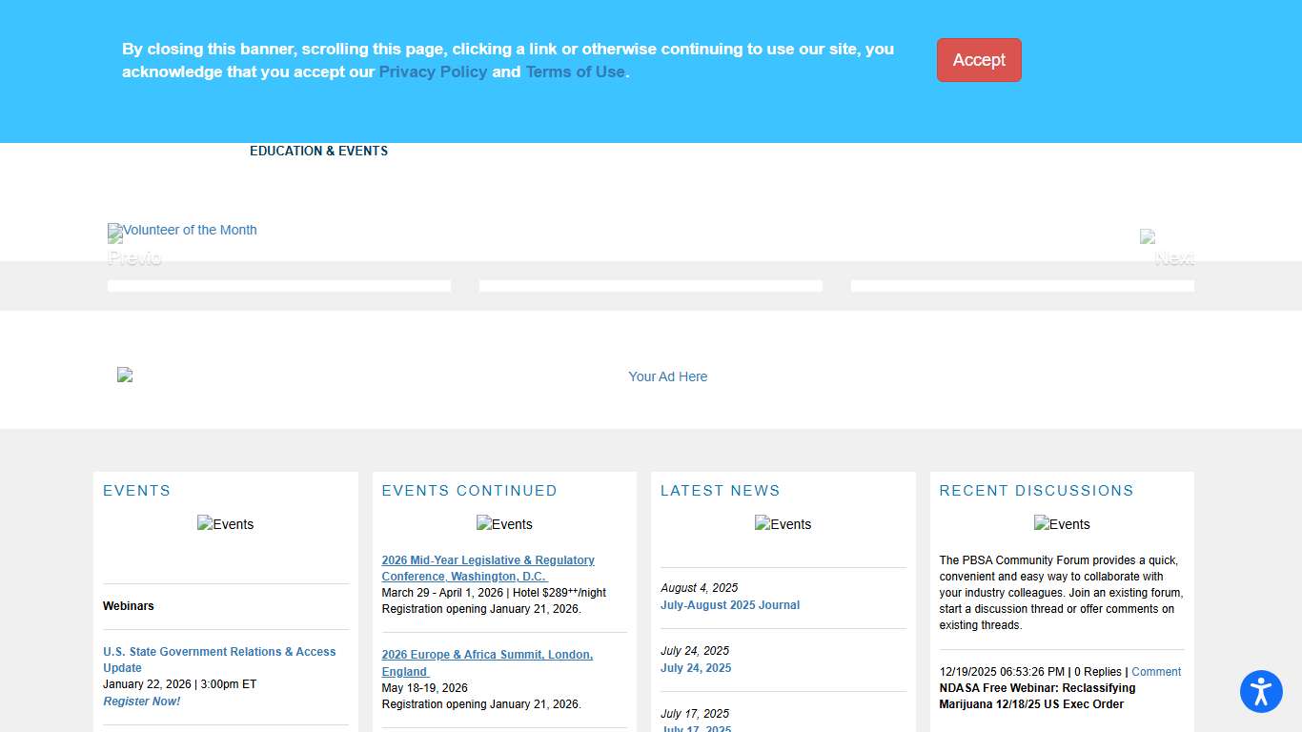Open the Education & Events menu

point(318,151)
